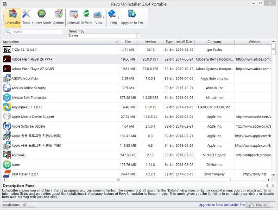This screenshot has width=278, height=210.
Task: Select the 7-Zip 15.12 (x64) icon
Action: (7, 50)
